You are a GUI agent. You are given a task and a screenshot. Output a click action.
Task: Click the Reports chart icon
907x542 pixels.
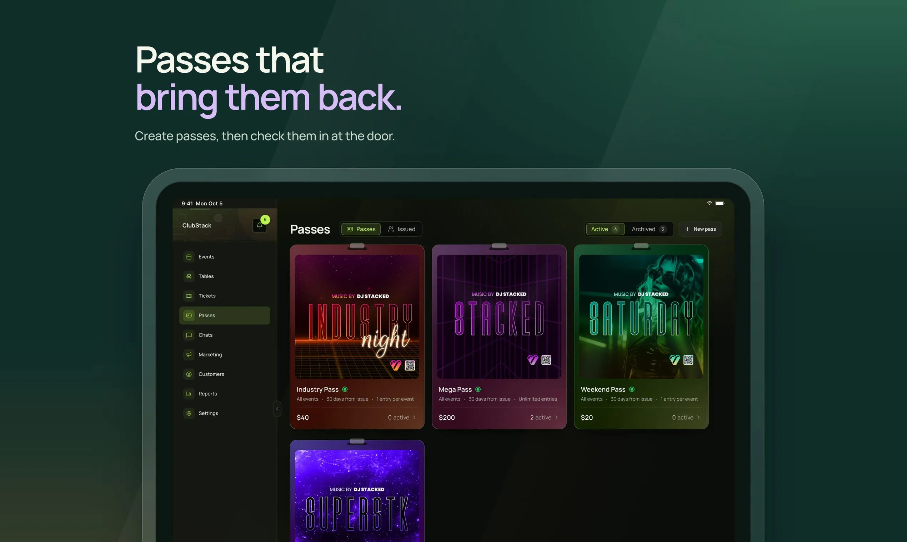(x=189, y=394)
